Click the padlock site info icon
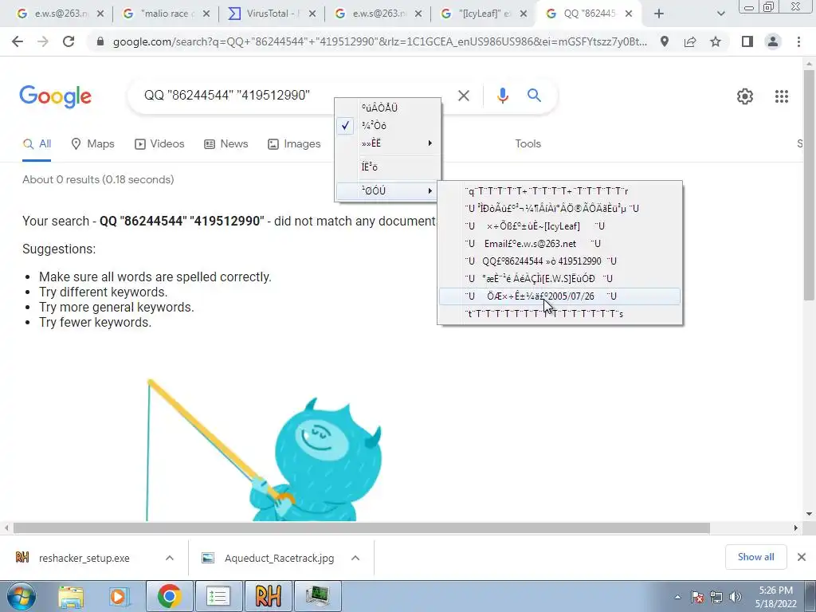 [100, 41]
